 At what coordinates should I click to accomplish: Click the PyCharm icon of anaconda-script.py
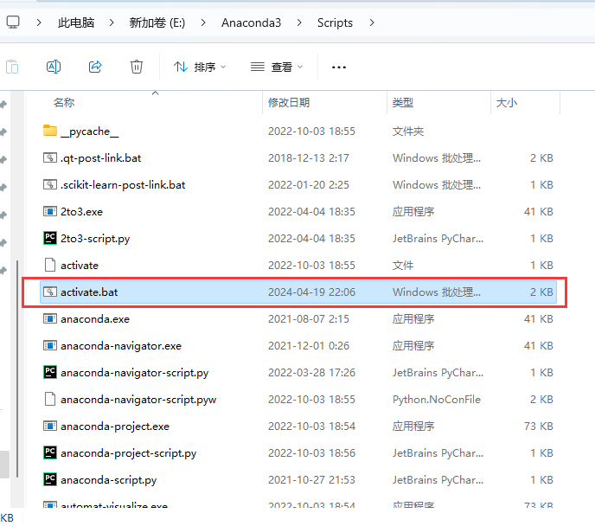[49, 479]
